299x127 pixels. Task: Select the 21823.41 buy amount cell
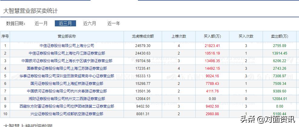[212, 46]
